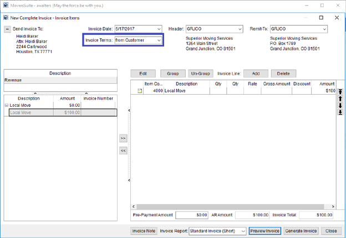Click the Preview Invoice button
This screenshot has width=346, height=238.
coord(264,231)
